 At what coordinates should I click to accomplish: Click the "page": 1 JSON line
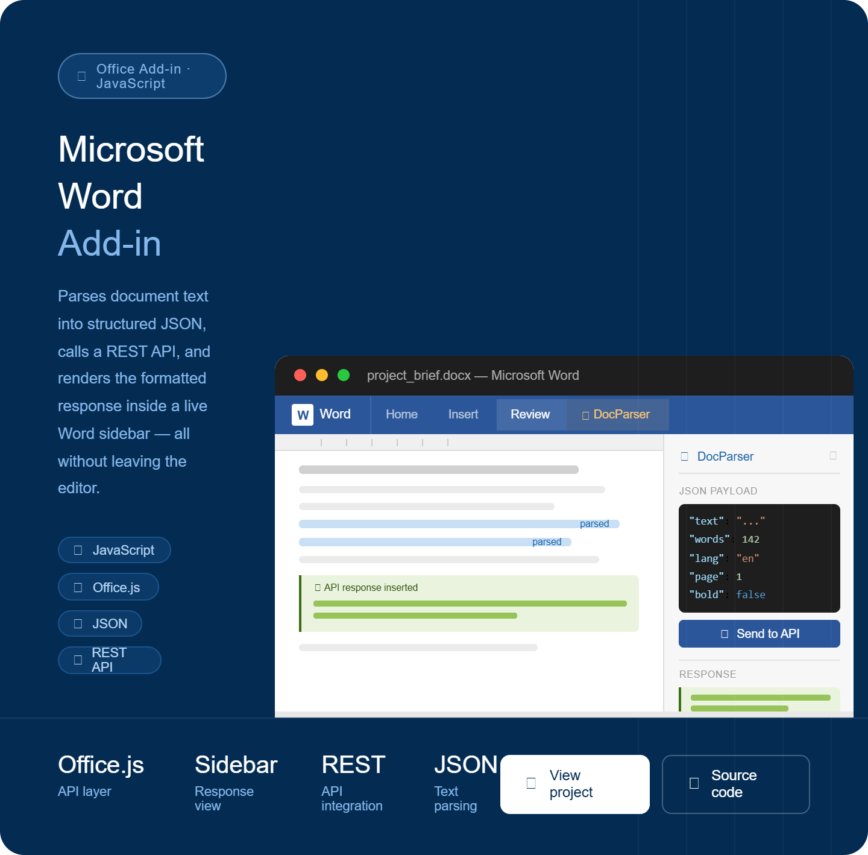[x=715, y=576]
